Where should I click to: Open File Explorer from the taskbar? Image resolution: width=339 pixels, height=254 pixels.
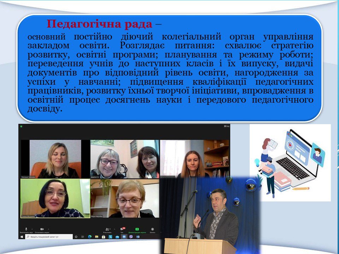97,237
